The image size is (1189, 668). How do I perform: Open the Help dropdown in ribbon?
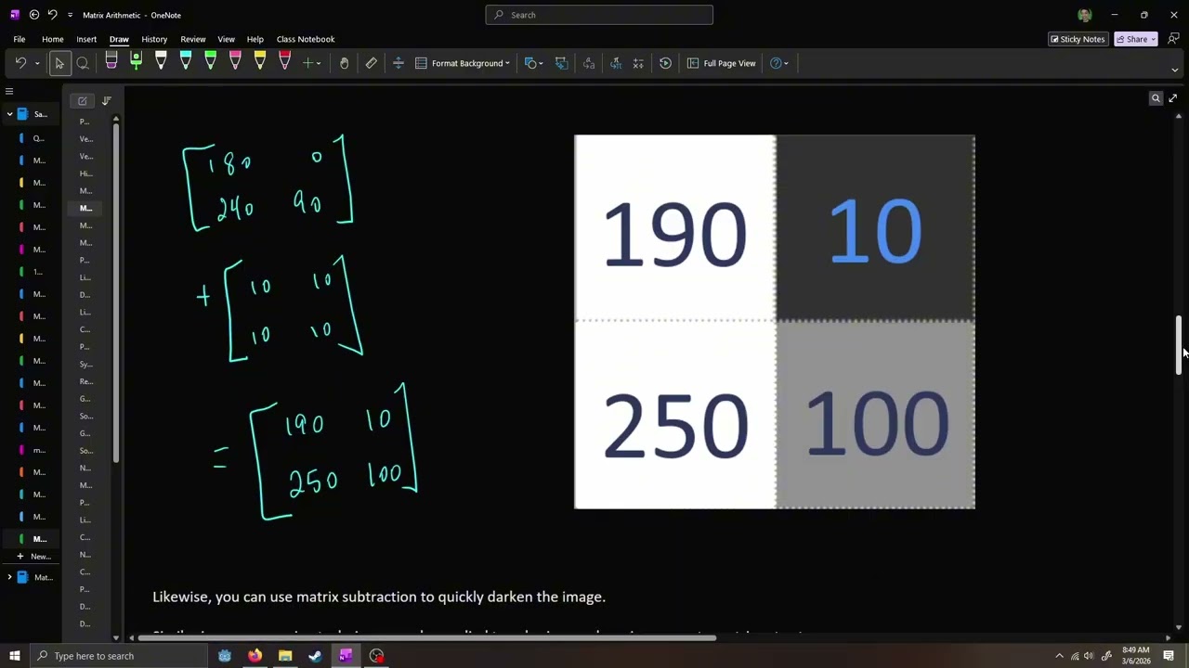[779, 63]
